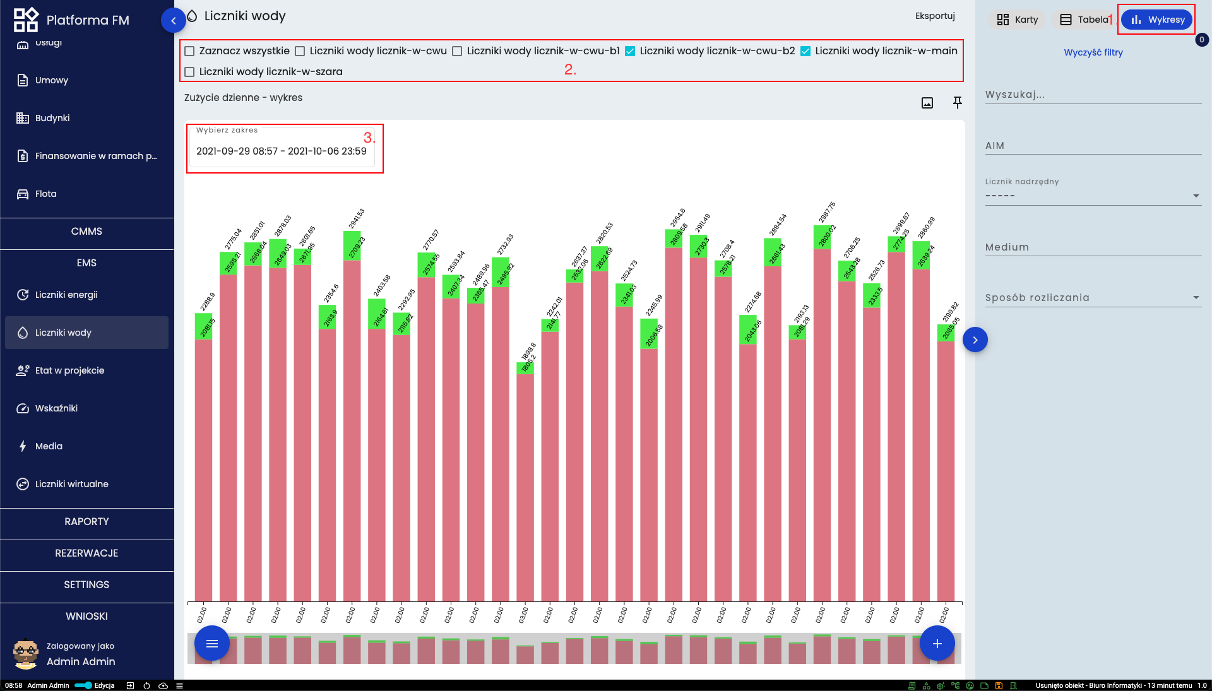Viewport: 1212px width, 691px height.
Task: Click the cloud upload icon in status bar
Action: point(163,685)
